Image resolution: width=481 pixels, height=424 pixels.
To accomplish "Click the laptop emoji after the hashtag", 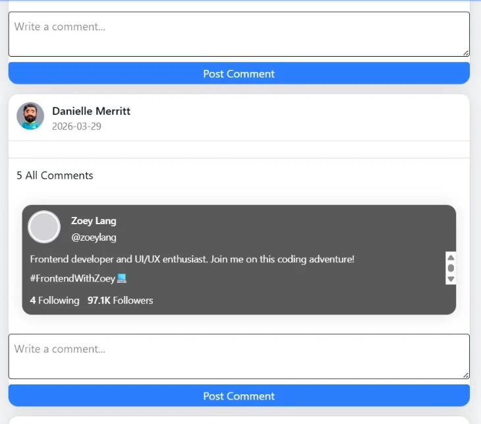I will pyautogui.click(x=122, y=278).
